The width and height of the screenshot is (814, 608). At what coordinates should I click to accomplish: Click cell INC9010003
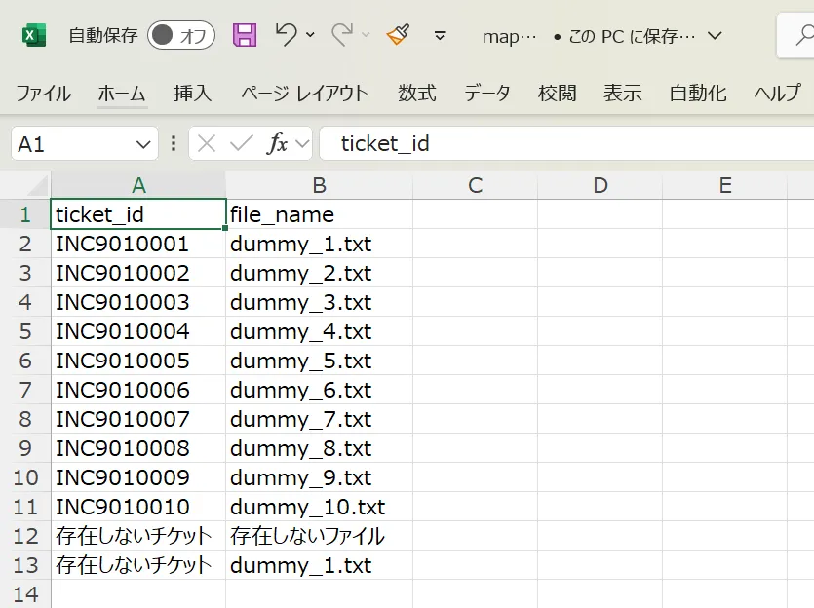coord(138,302)
